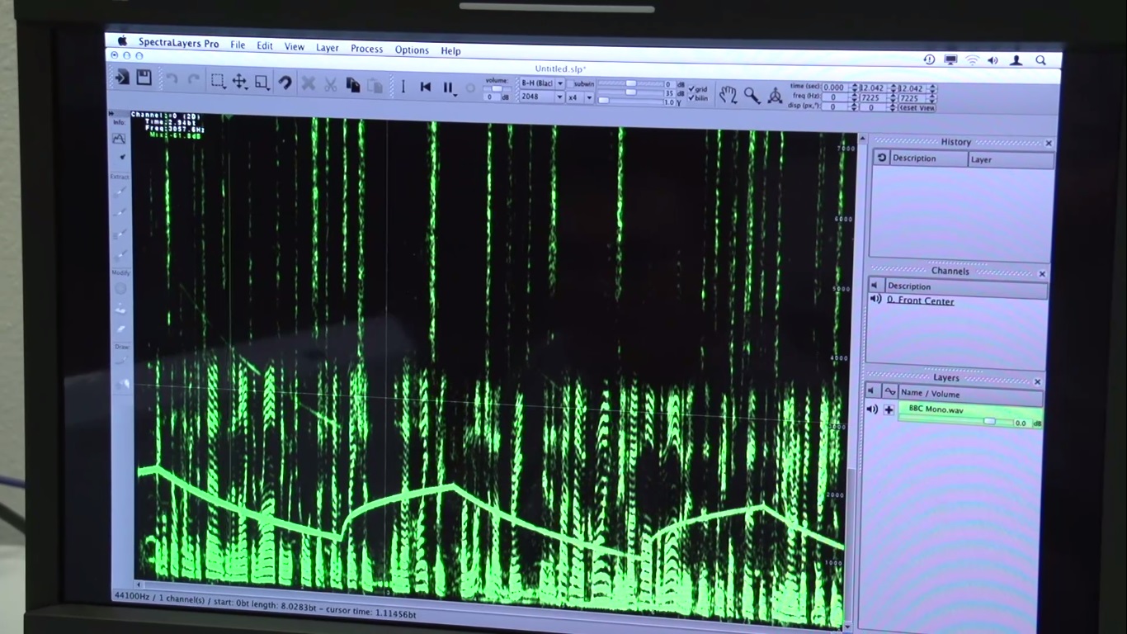Open the Help menu
The width and height of the screenshot is (1127, 634).
click(450, 50)
